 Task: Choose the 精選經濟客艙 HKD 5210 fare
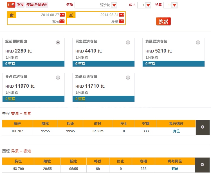(x=198, y=42)
